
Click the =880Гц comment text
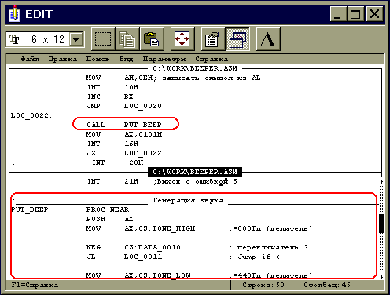270,228
